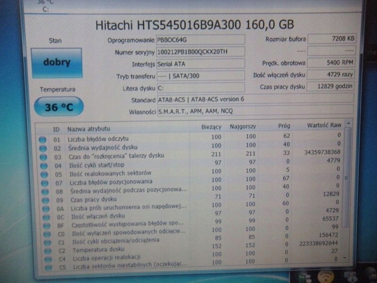Click the threshold value 67 in row 07
The width and height of the screenshot is (377, 283).
286,178
